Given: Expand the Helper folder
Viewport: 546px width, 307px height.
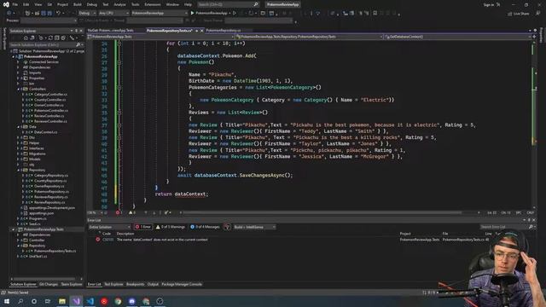Looking at the screenshot, I should 19,143.
